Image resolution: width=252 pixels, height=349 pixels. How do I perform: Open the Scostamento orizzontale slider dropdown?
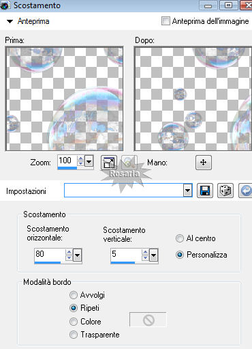[77, 255]
